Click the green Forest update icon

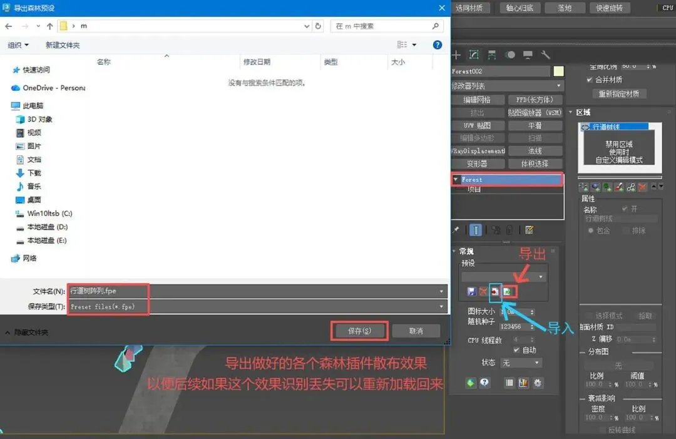point(470,383)
